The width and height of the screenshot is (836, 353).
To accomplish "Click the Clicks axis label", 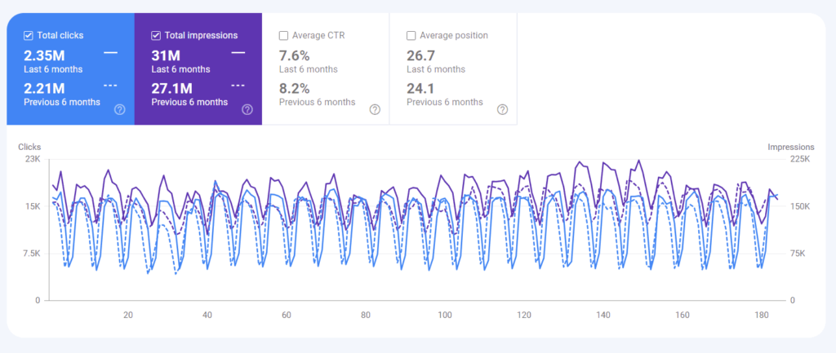I will click(x=29, y=147).
